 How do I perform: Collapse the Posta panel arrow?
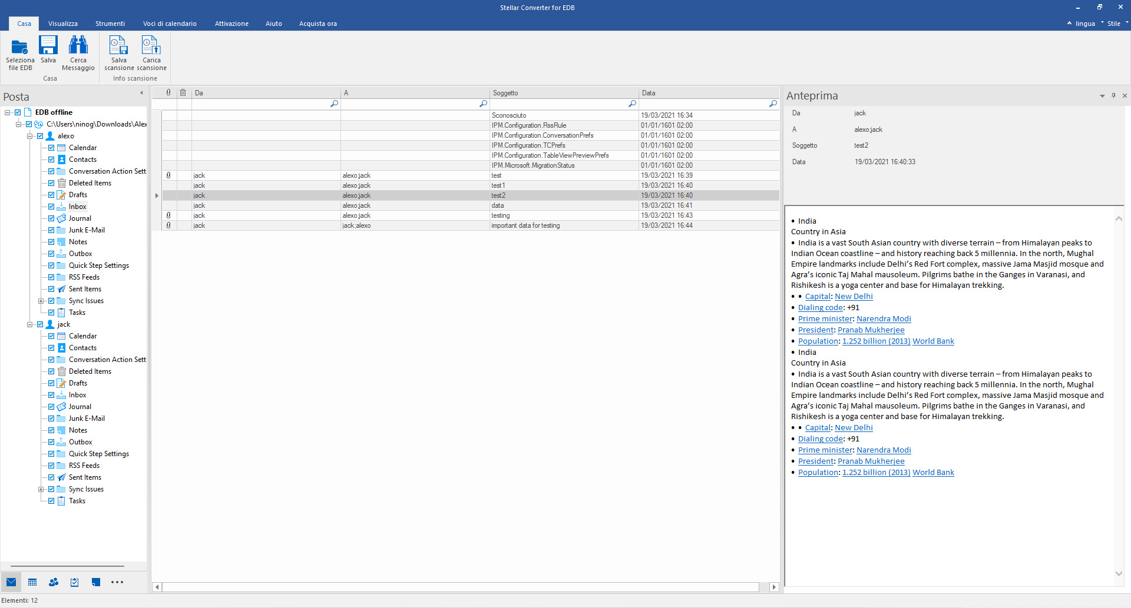(x=141, y=93)
